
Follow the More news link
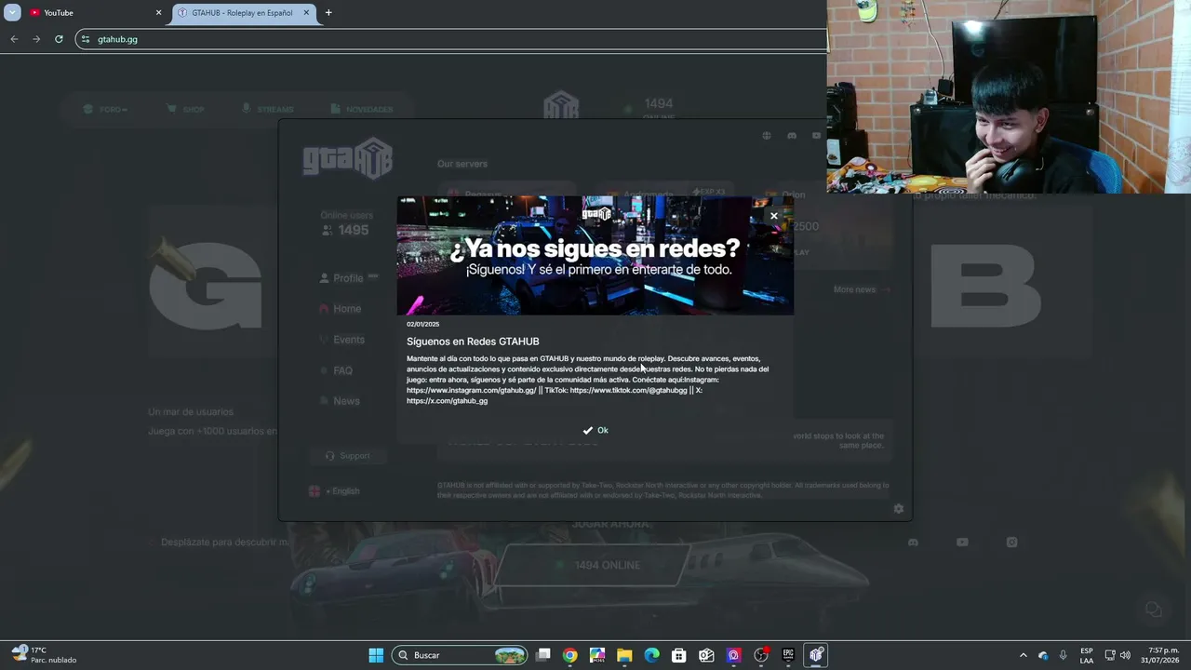862,290
